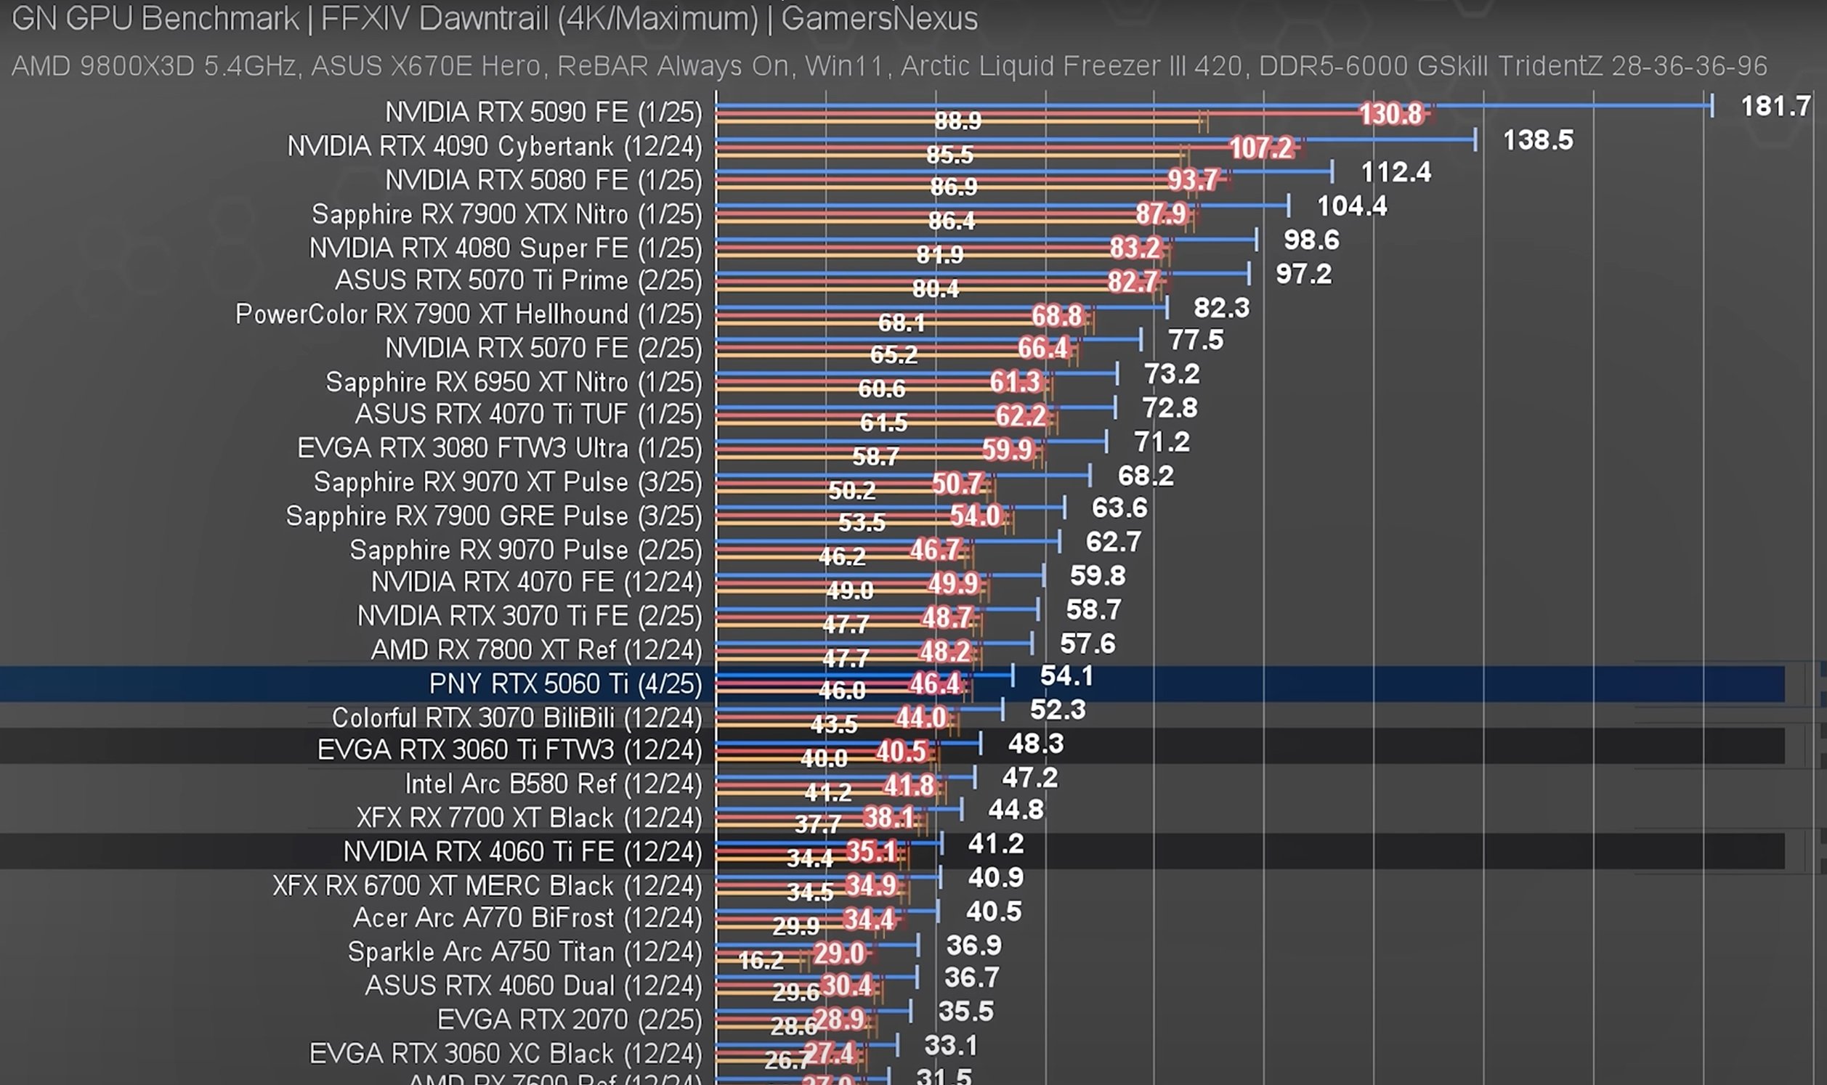Click the 112.4 value for RTX 5080 FE
1827x1085 pixels.
click(x=1395, y=173)
